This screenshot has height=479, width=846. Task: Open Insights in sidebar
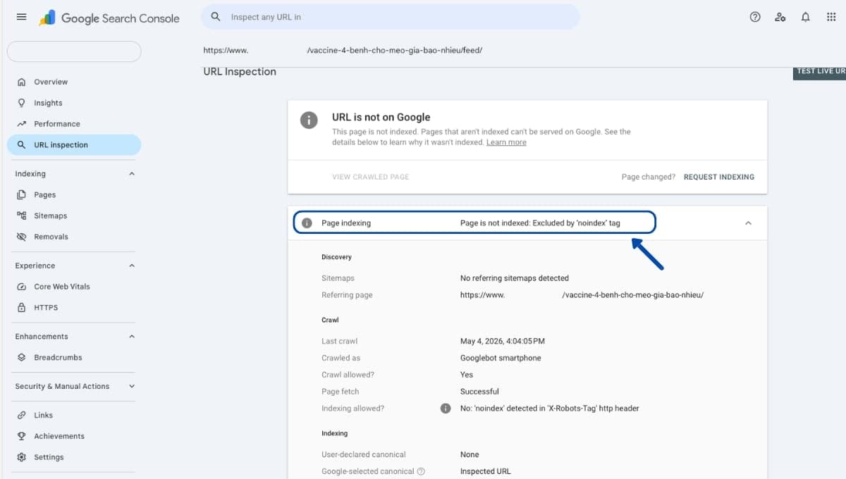[48, 103]
